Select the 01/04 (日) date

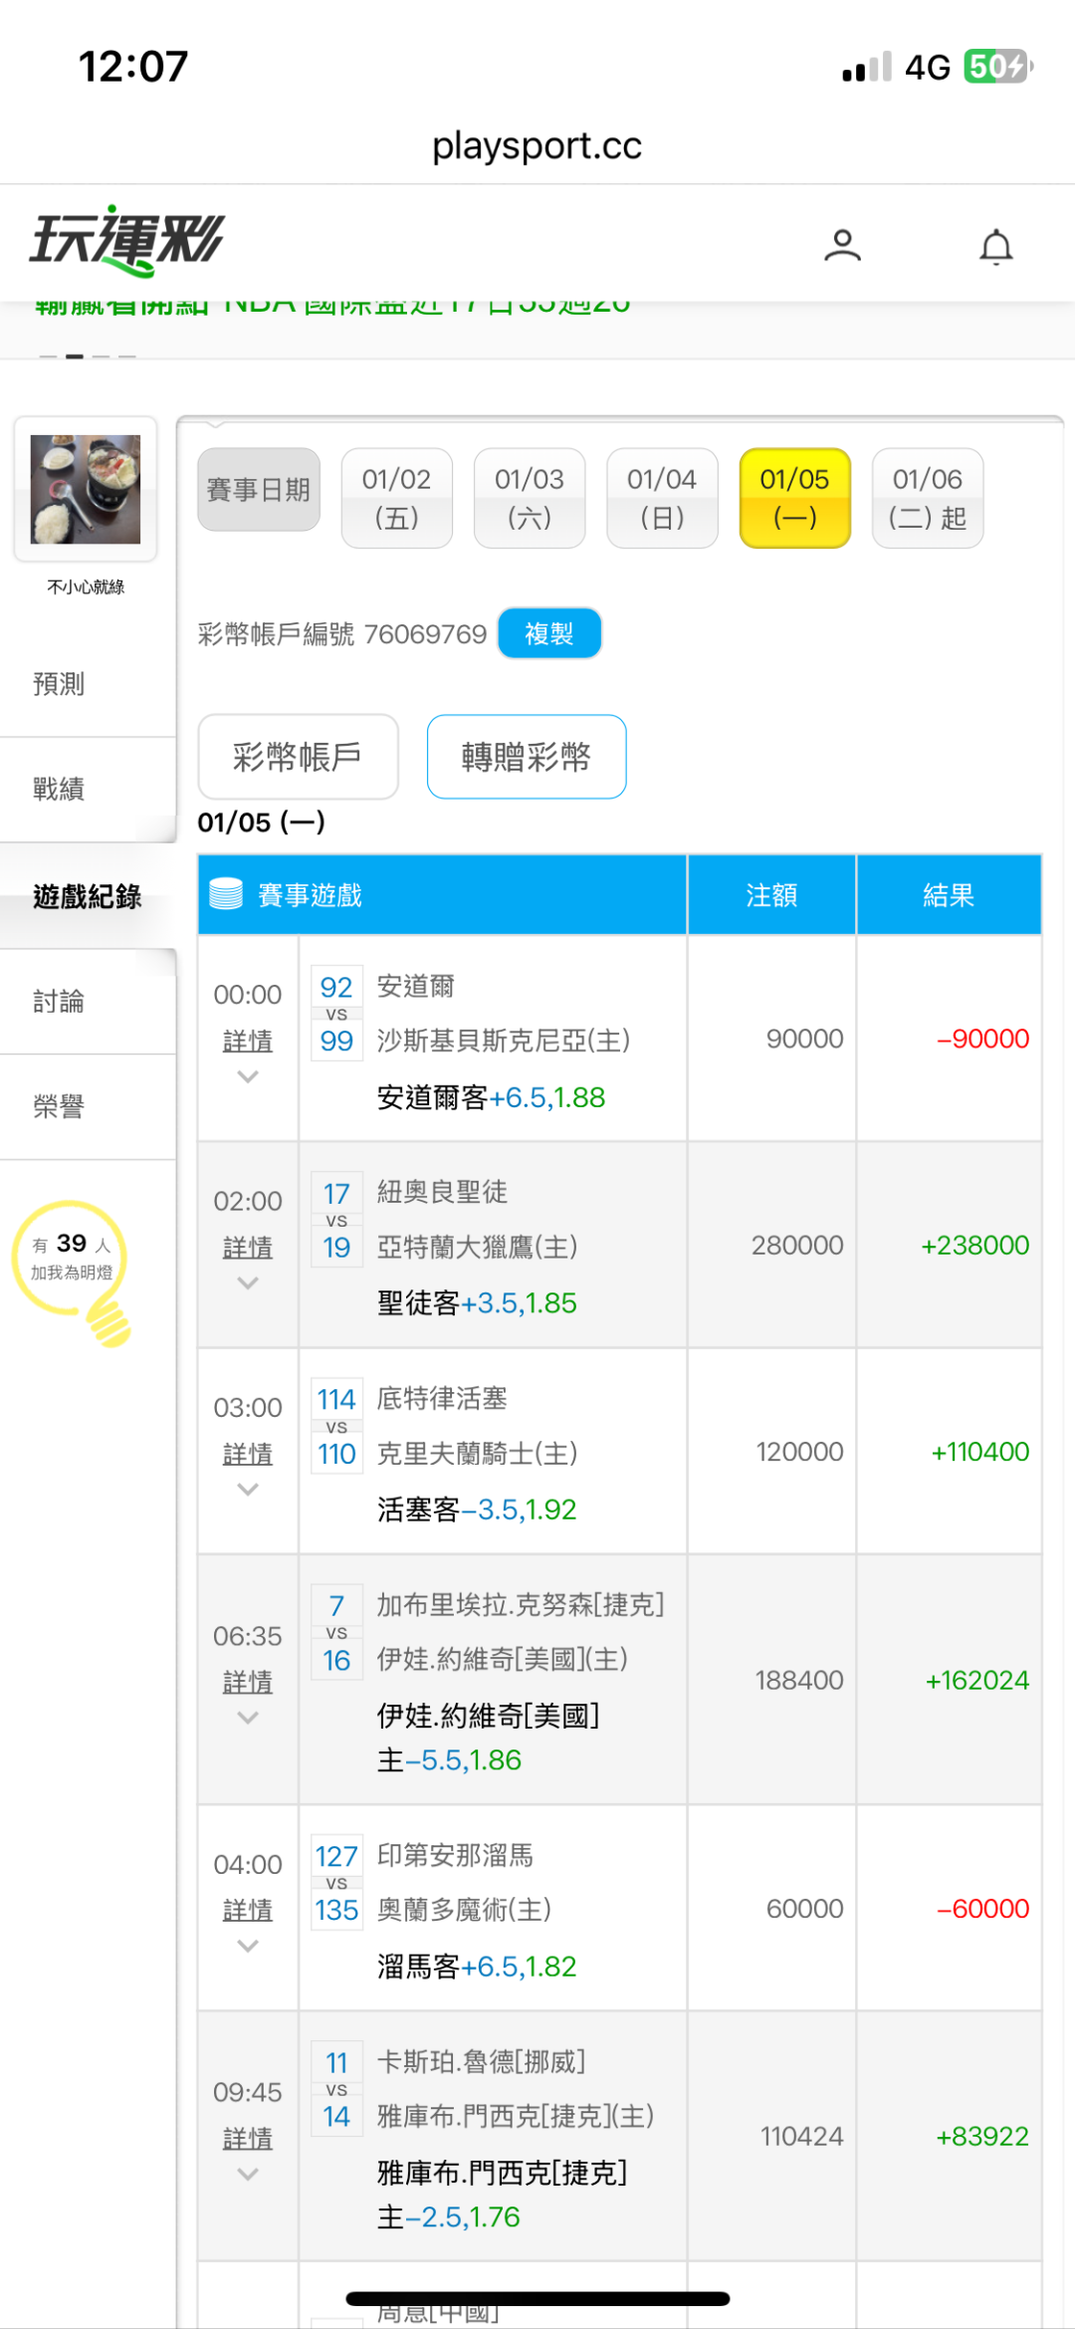[x=662, y=498]
